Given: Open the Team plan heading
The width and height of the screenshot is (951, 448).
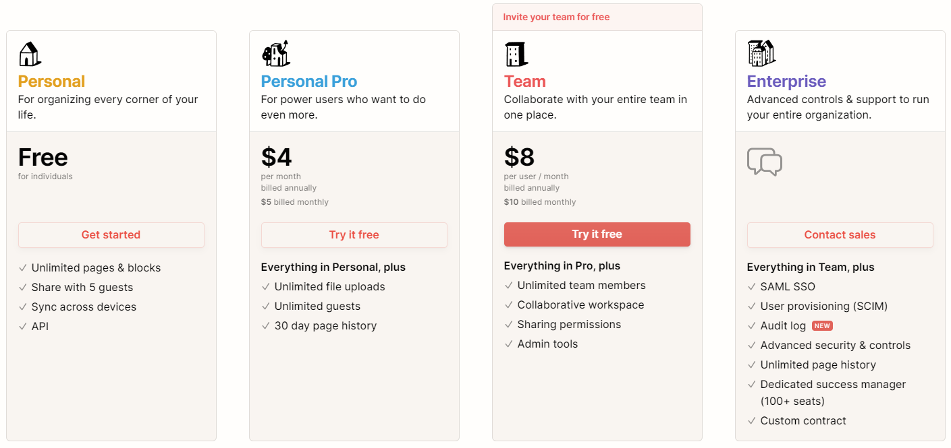Looking at the screenshot, I should click(524, 82).
